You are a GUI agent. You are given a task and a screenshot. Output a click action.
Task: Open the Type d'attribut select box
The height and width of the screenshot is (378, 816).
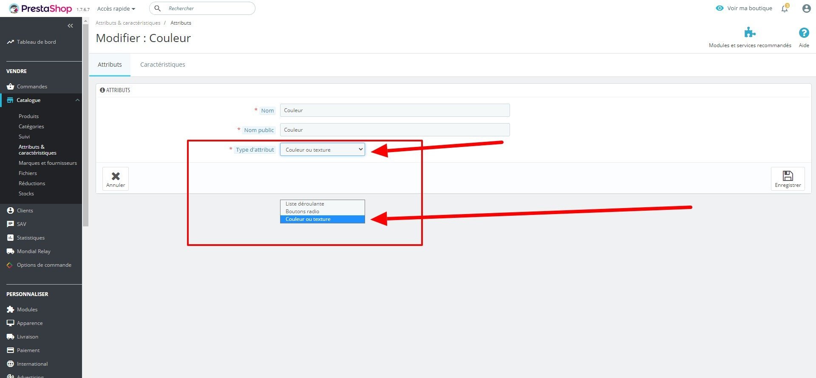[x=322, y=150]
